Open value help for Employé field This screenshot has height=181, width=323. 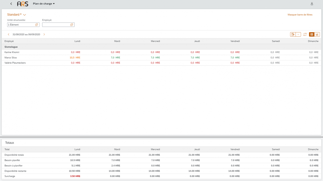click(72, 25)
